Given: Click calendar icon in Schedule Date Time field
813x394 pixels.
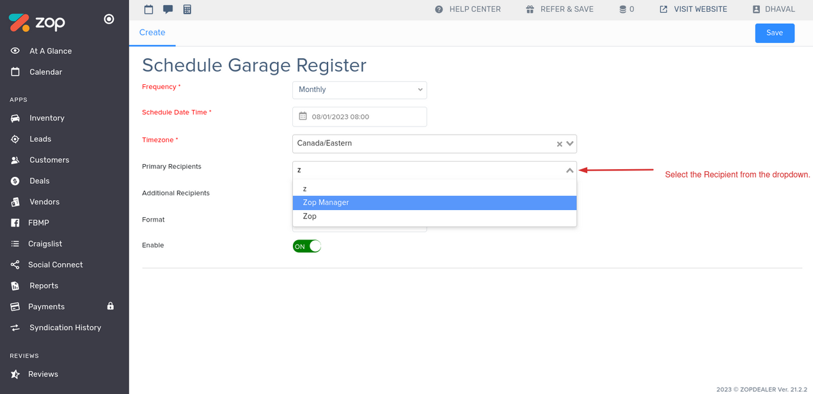Looking at the screenshot, I should click(x=303, y=116).
